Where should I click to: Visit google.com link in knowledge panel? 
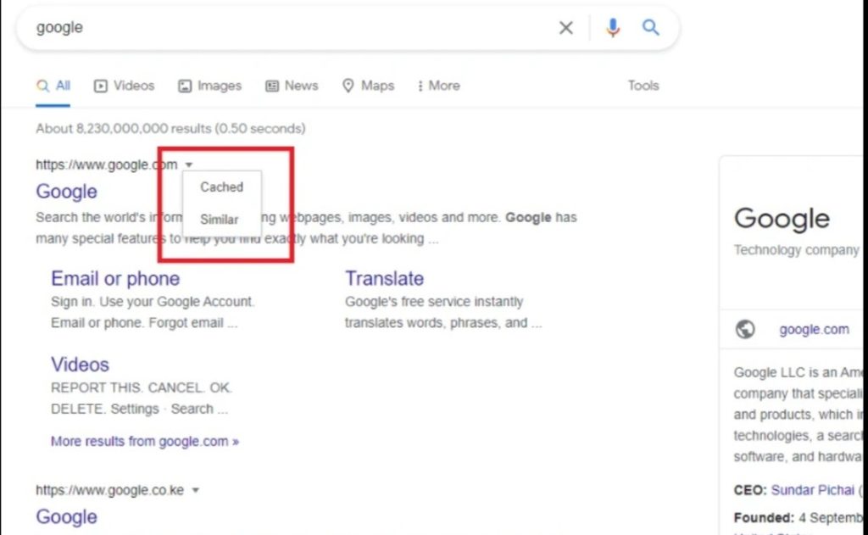[814, 330]
